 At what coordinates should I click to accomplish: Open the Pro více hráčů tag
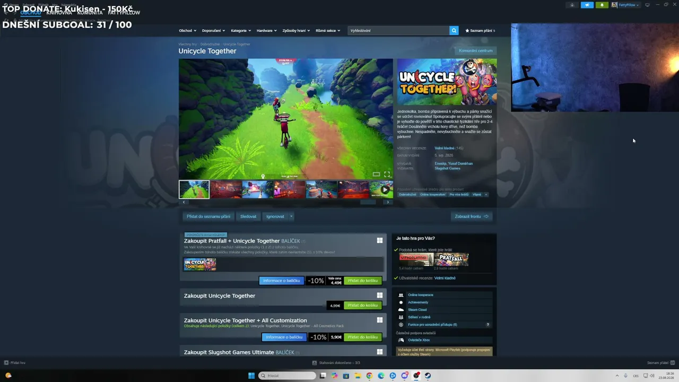[x=459, y=195]
